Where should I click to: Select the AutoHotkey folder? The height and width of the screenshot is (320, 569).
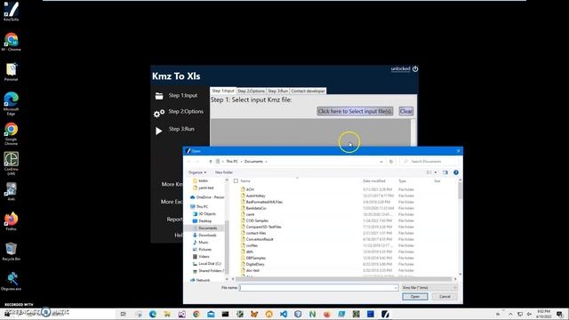[x=255, y=196]
